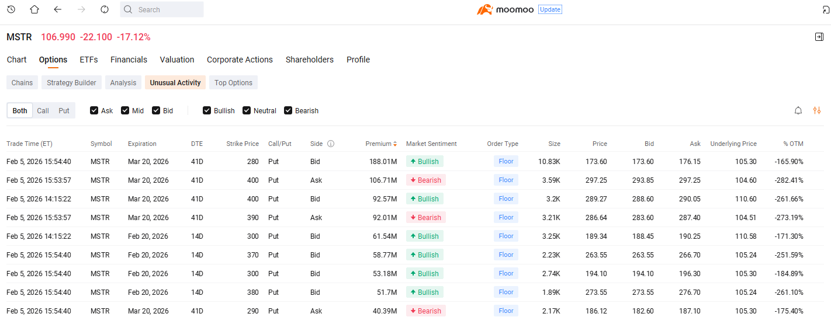Click the Expiration column header
Screen dimensions: 831x317
point(142,144)
